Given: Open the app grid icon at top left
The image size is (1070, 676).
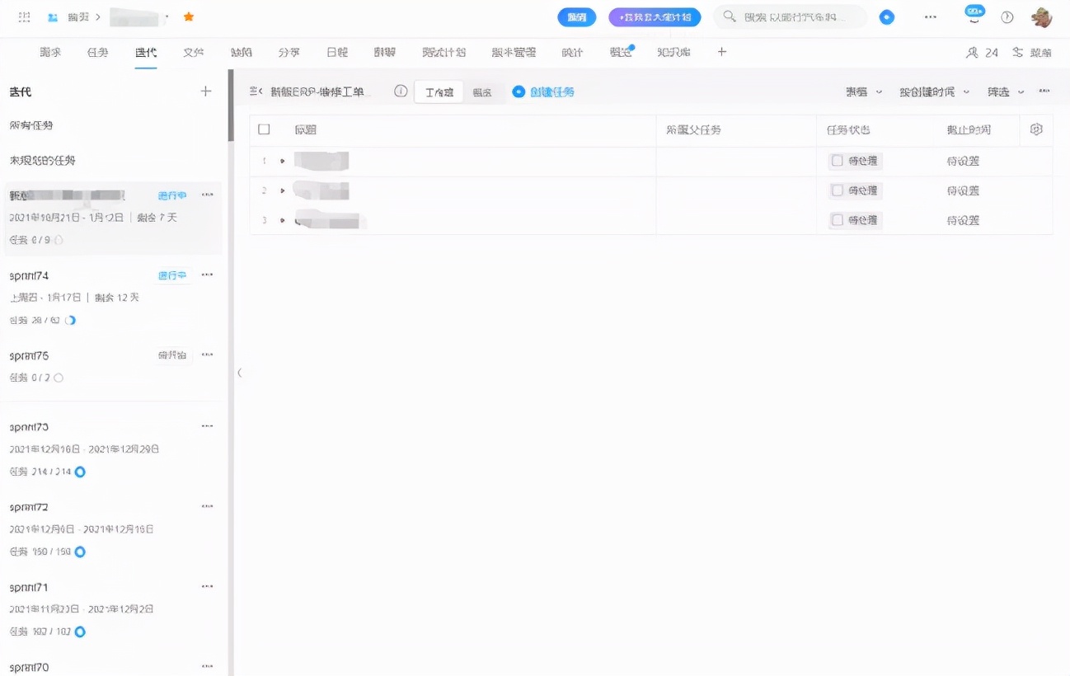Looking at the screenshot, I should coord(24,16).
